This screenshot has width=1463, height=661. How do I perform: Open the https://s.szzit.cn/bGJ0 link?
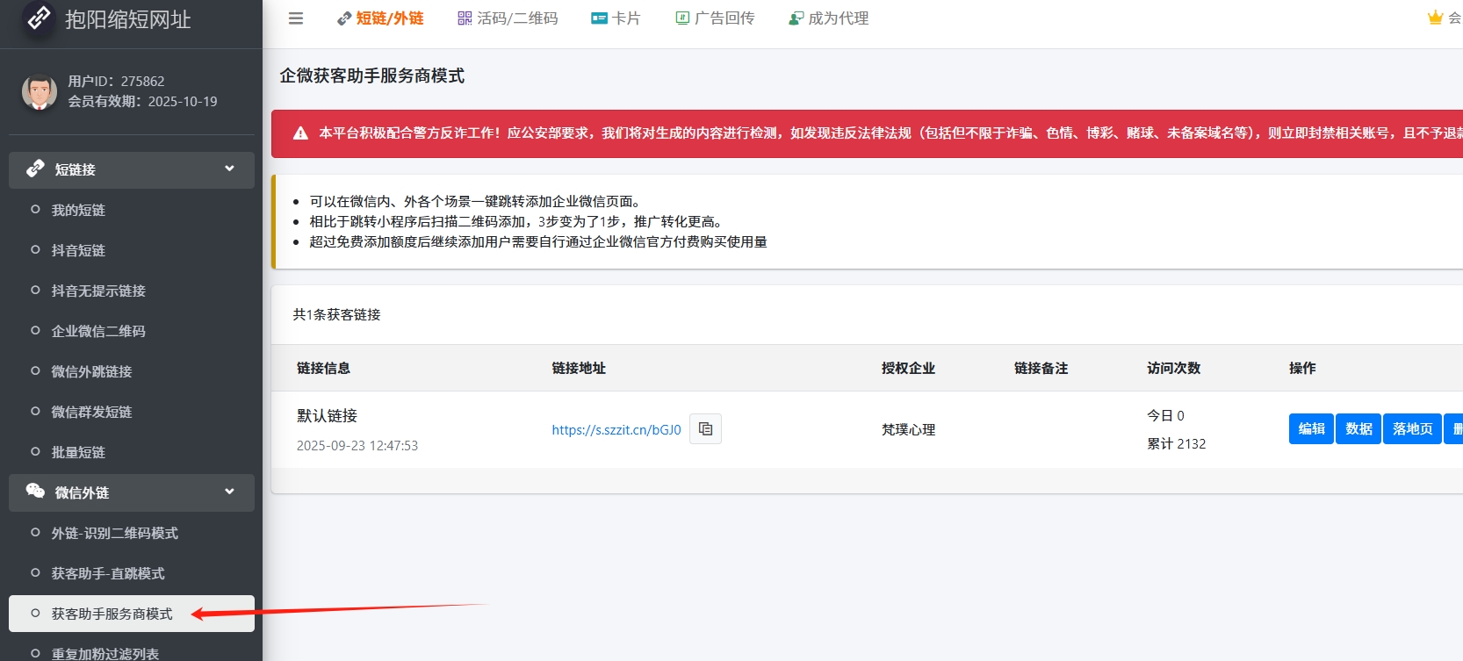[x=616, y=430]
